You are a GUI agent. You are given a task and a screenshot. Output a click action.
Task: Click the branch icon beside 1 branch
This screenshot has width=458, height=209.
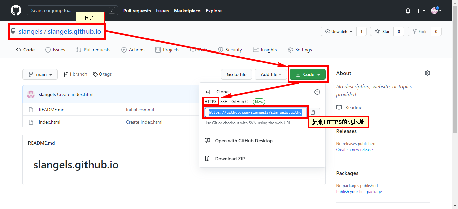point(65,74)
